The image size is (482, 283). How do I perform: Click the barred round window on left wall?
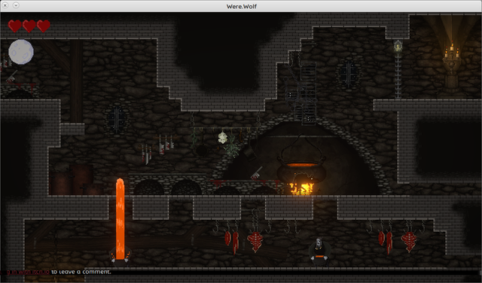coord(116,118)
